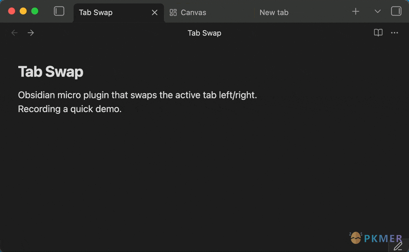Click the red close window button
The width and height of the screenshot is (409, 252).
coord(12,11)
